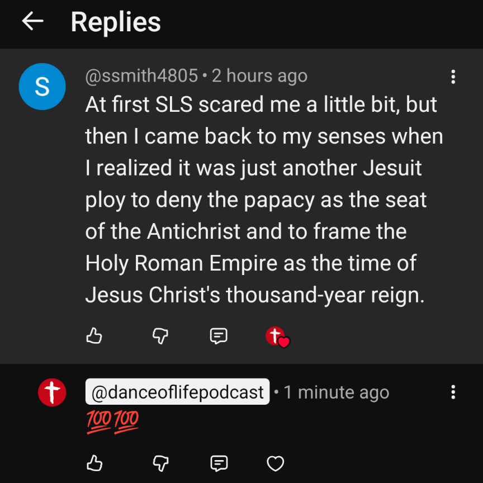
Task: Open the blue S avatar of ssmith4805
Action: coord(42,87)
